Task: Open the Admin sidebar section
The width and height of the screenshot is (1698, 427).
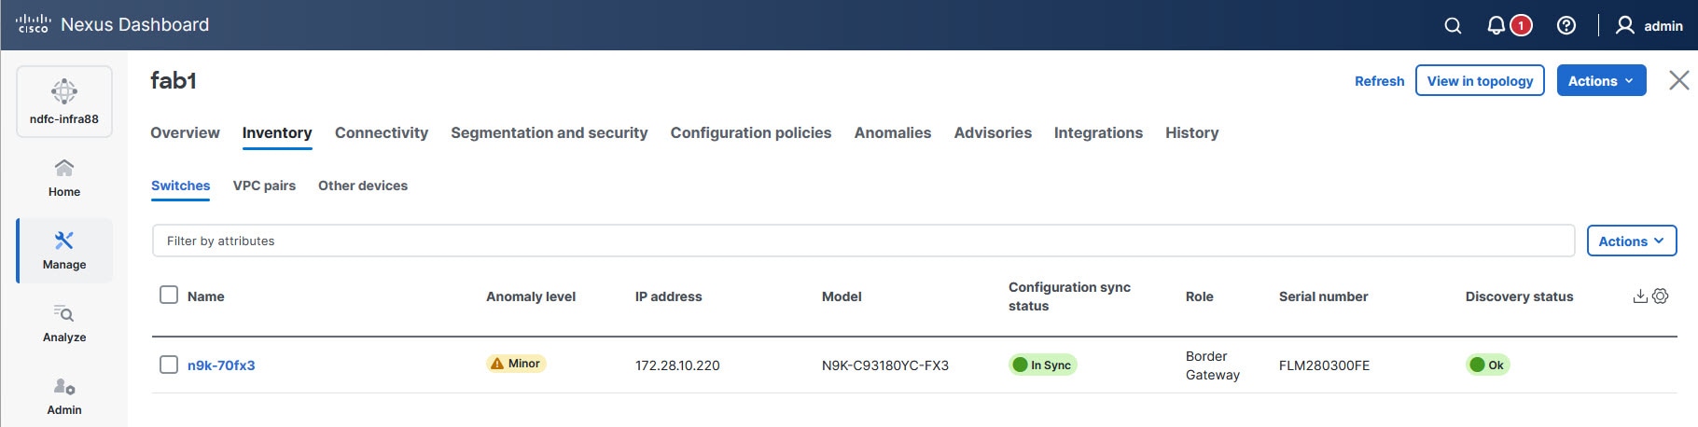Action: click(64, 396)
